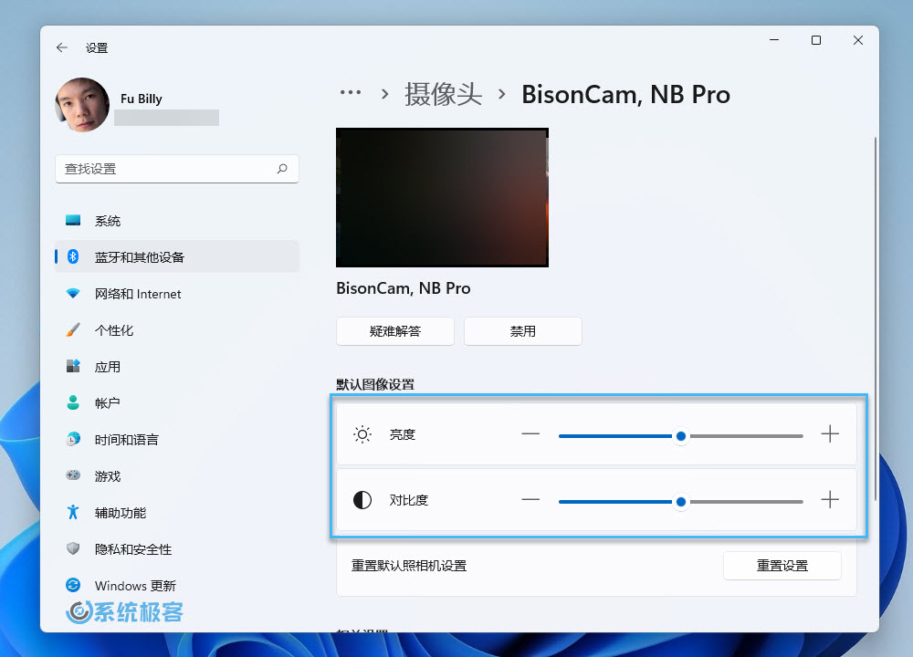Open the Personalization paintbrush icon

[x=73, y=330]
